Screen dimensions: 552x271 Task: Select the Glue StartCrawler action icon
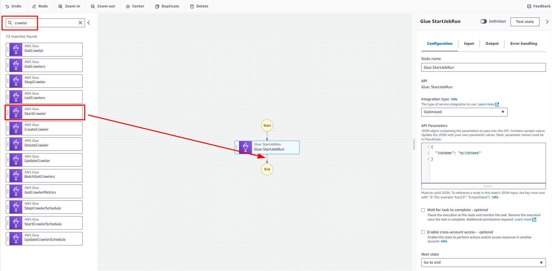coord(16,112)
